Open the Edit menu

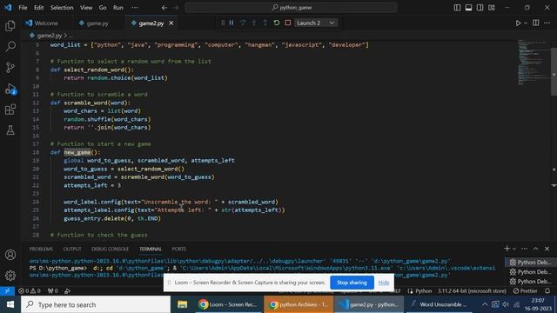[x=38, y=8]
